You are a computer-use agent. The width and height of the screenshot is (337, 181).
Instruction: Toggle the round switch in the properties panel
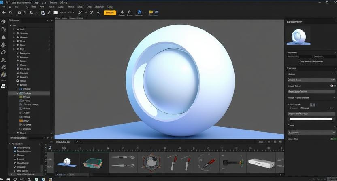click(x=332, y=86)
